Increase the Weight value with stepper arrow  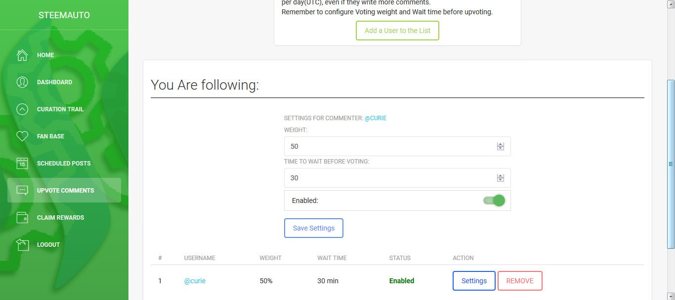pyautogui.click(x=500, y=144)
